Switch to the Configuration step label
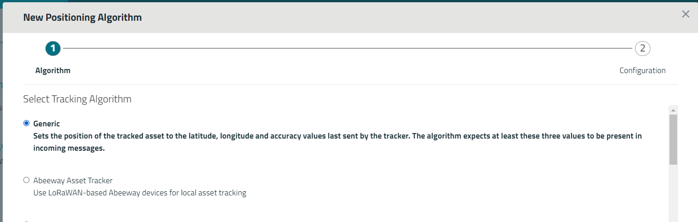 642,71
